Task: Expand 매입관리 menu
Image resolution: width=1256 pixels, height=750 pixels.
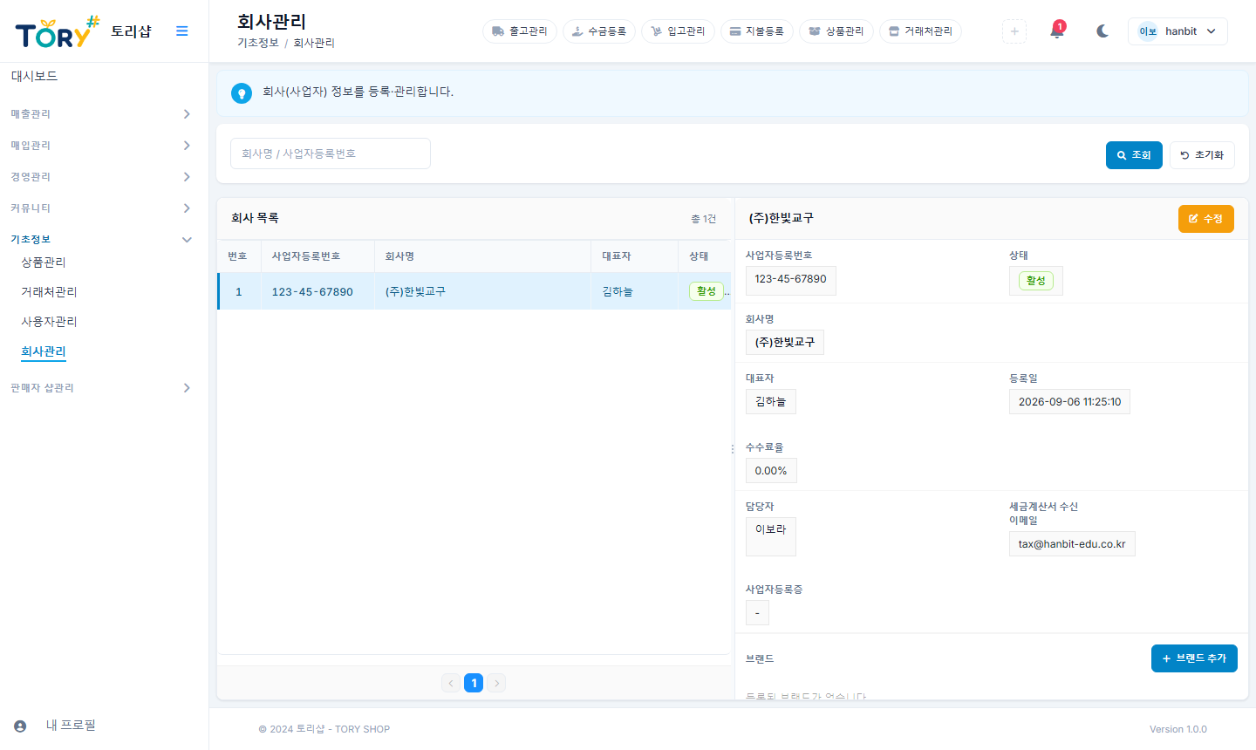Action: click(x=101, y=146)
